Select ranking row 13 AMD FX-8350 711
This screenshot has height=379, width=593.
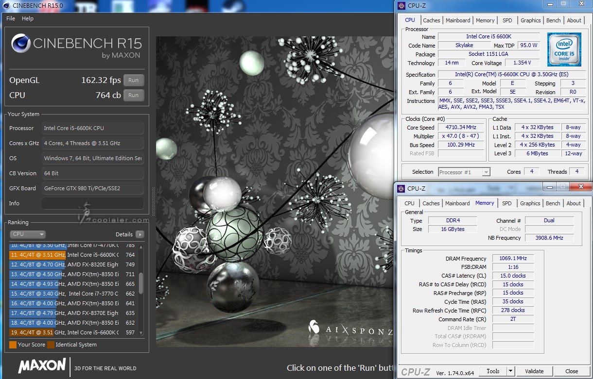pos(73,274)
